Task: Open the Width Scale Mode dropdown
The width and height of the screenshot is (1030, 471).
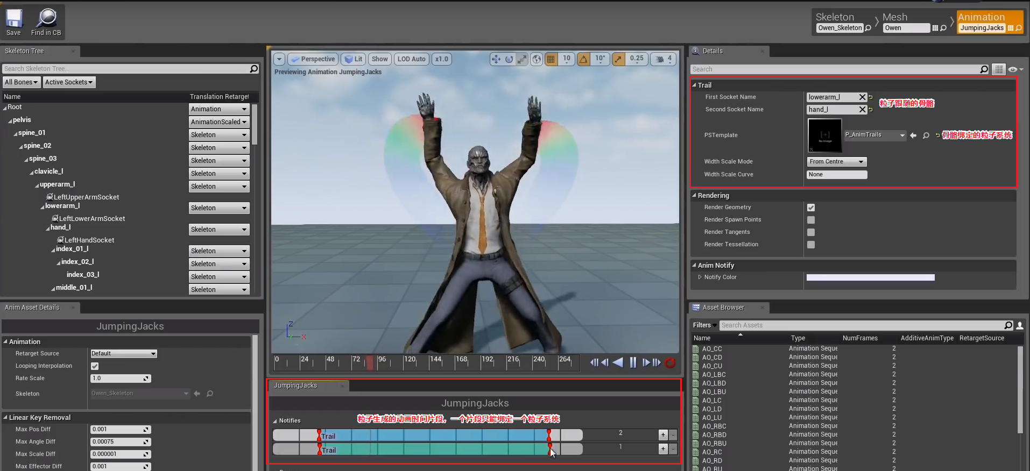Action: (x=837, y=162)
